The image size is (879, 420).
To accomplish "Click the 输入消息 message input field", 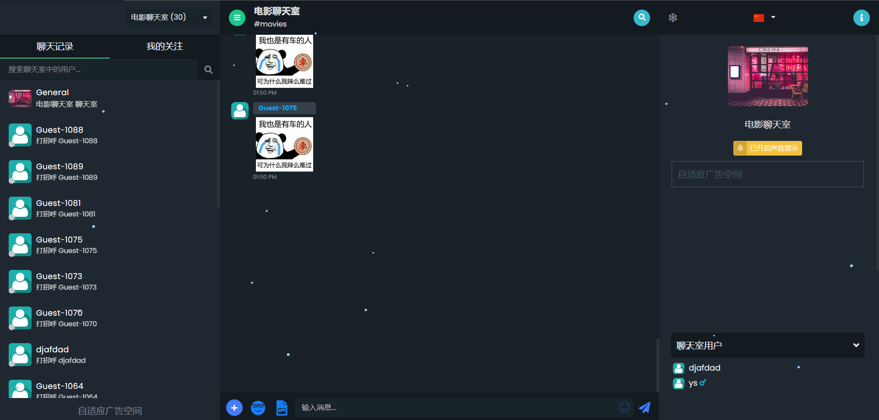I will click(x=458, y=407).
